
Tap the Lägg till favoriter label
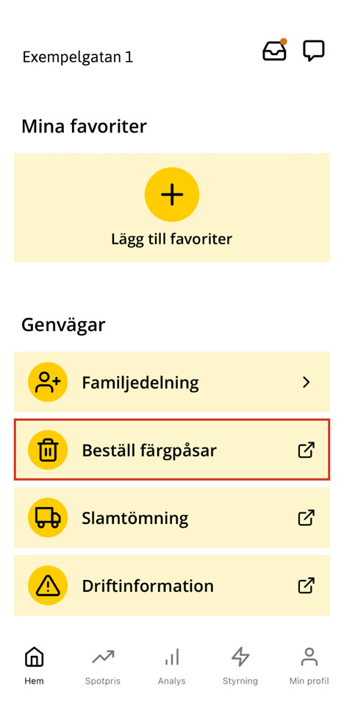[171, 238]
